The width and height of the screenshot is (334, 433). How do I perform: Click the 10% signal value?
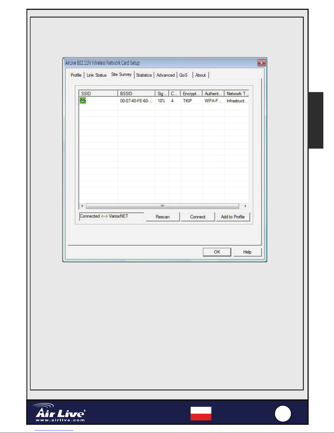click(161, 101)
